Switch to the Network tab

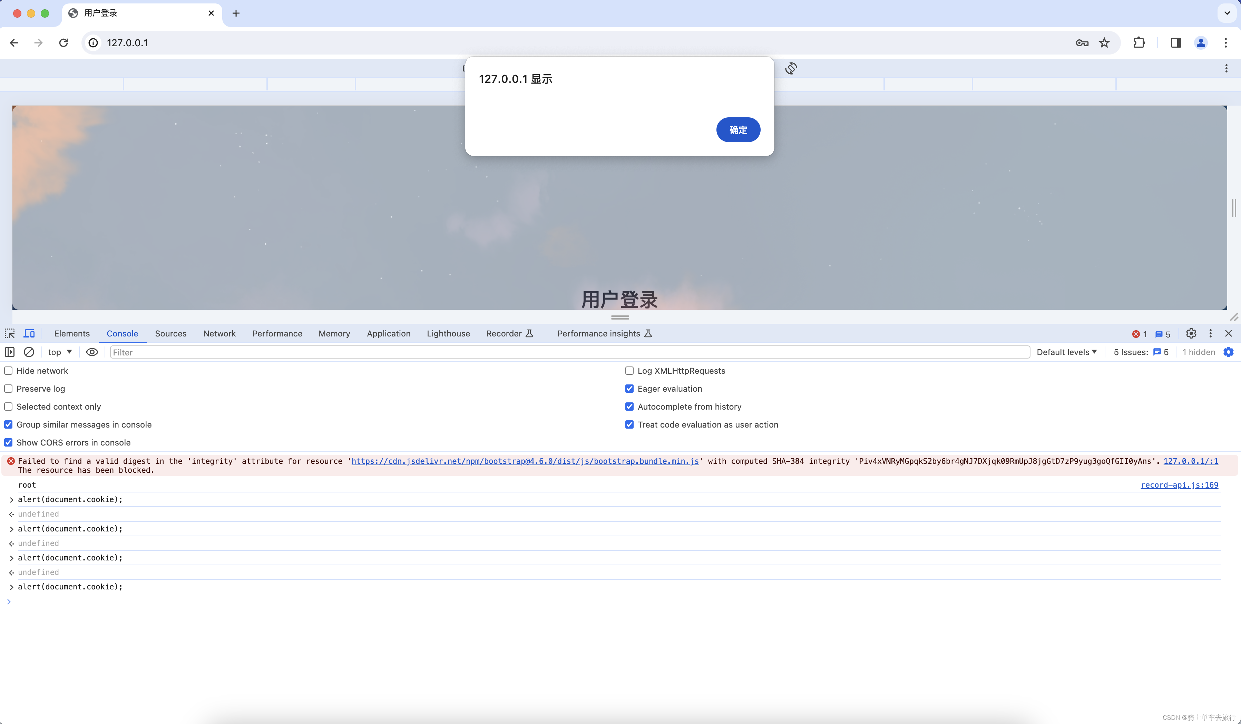219,333
